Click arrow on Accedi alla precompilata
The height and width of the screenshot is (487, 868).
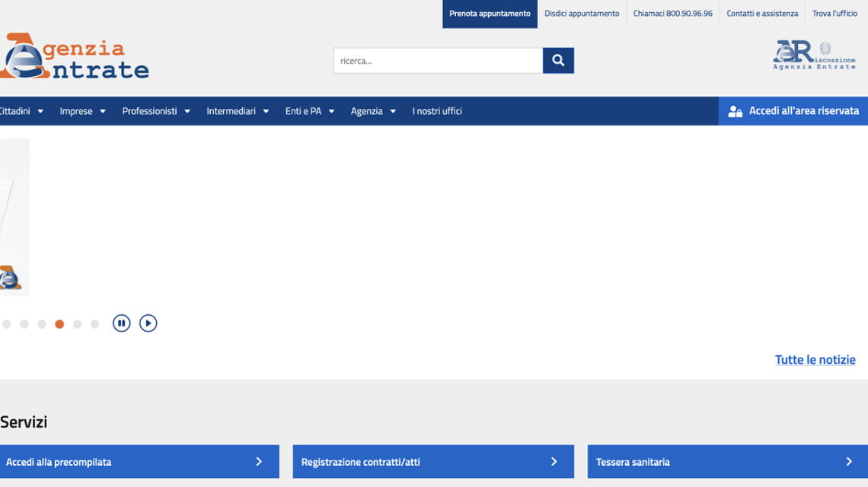pyautogui.click(x=259, y=462)
